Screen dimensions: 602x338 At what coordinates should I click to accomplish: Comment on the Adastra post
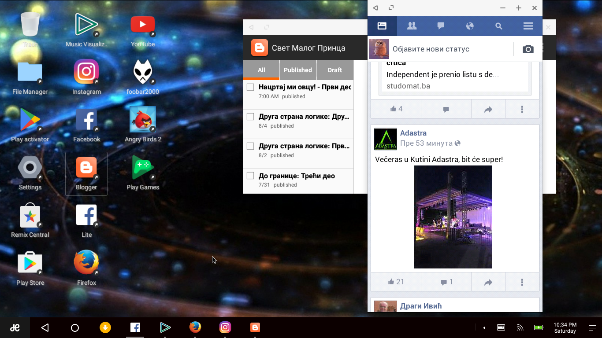[x=446, y=282]
